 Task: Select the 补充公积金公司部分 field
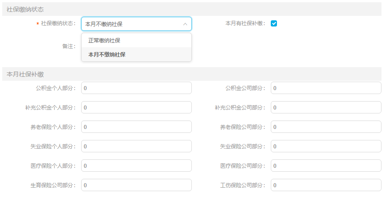click(326, 107)
